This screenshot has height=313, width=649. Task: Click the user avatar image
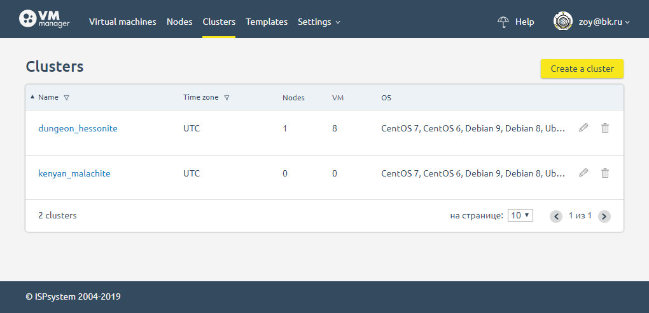pos(563,22)
